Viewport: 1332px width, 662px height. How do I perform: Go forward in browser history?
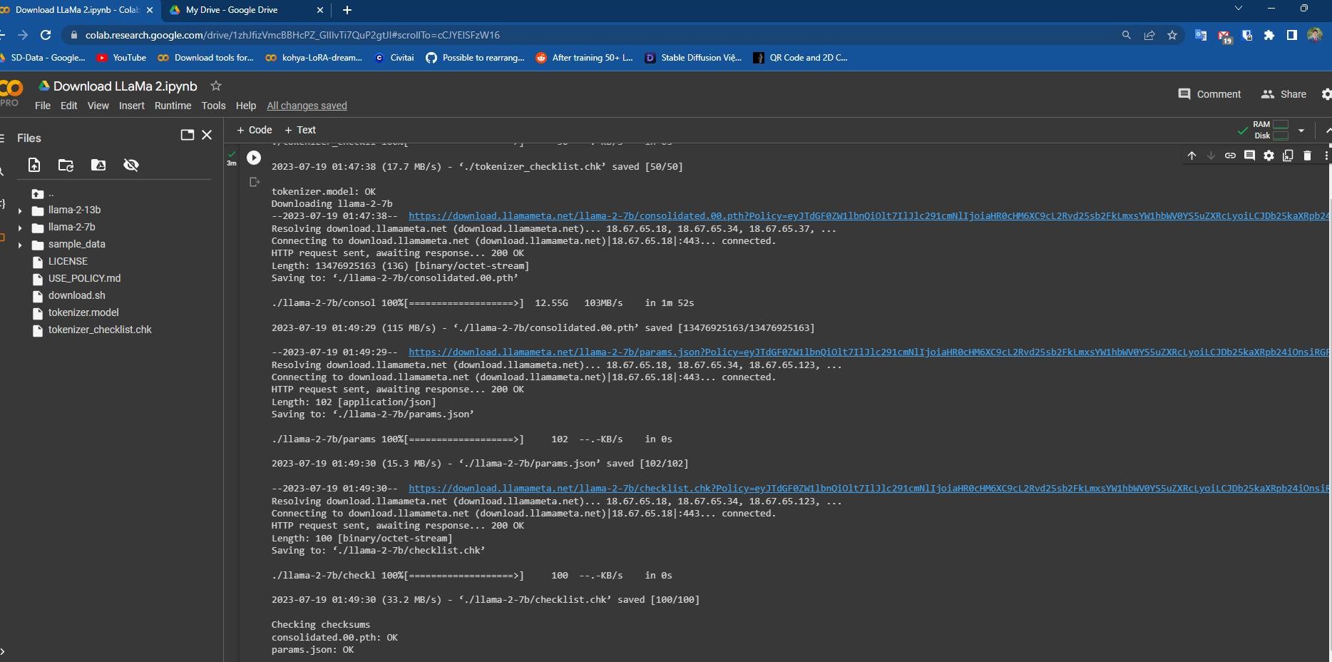[23, 35]
